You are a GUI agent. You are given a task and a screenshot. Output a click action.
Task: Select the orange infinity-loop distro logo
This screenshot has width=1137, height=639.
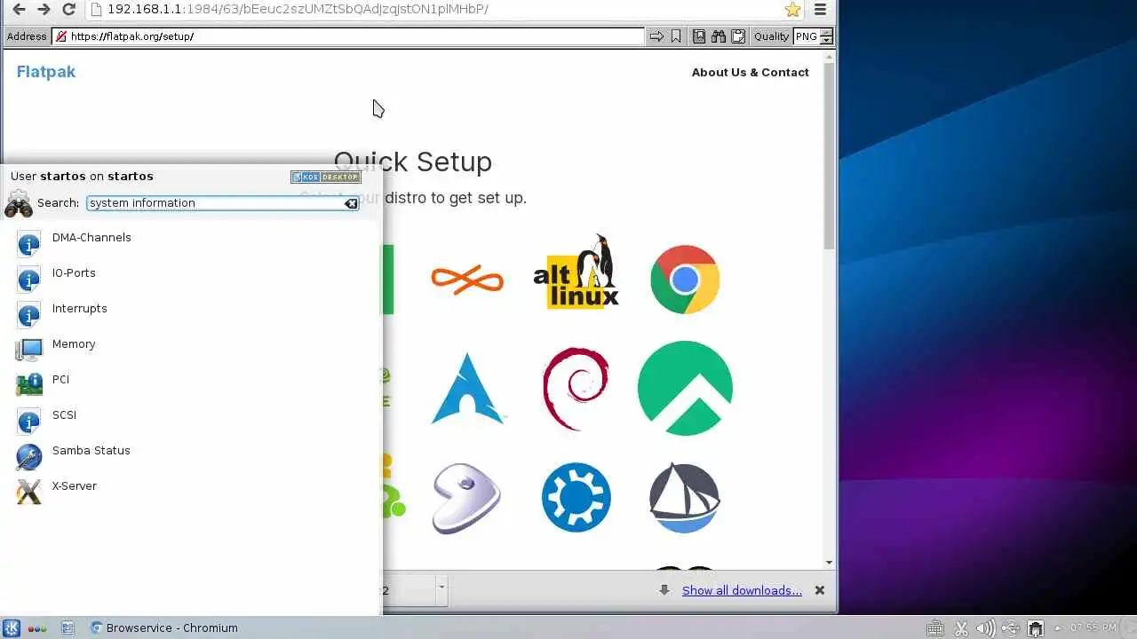[467, 280]
